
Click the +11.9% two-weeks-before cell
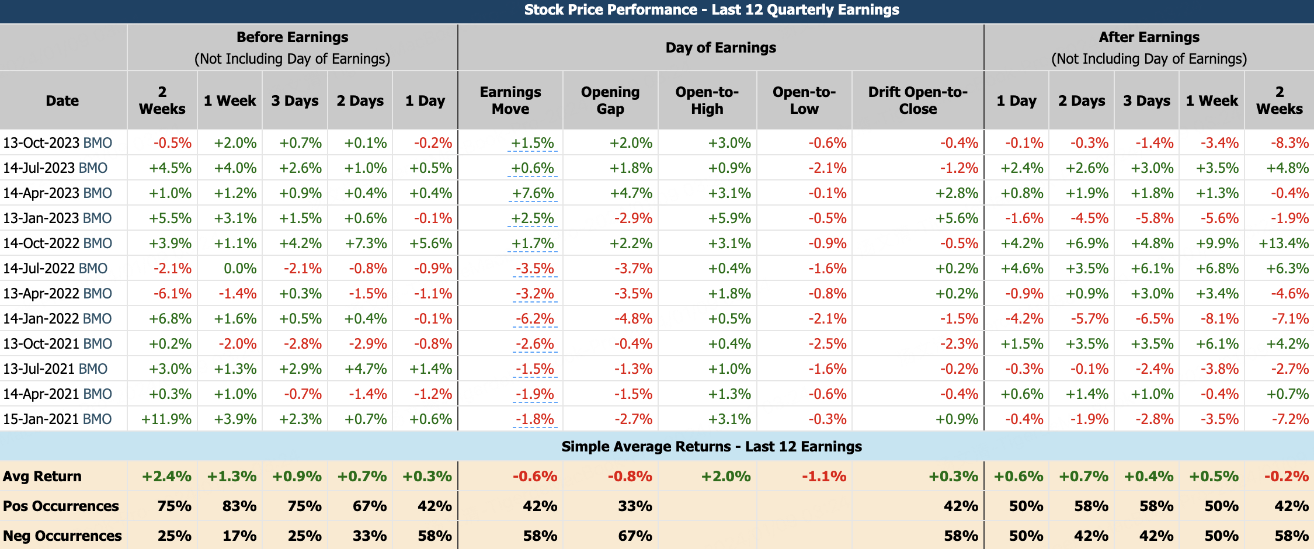tap(166, 419)
